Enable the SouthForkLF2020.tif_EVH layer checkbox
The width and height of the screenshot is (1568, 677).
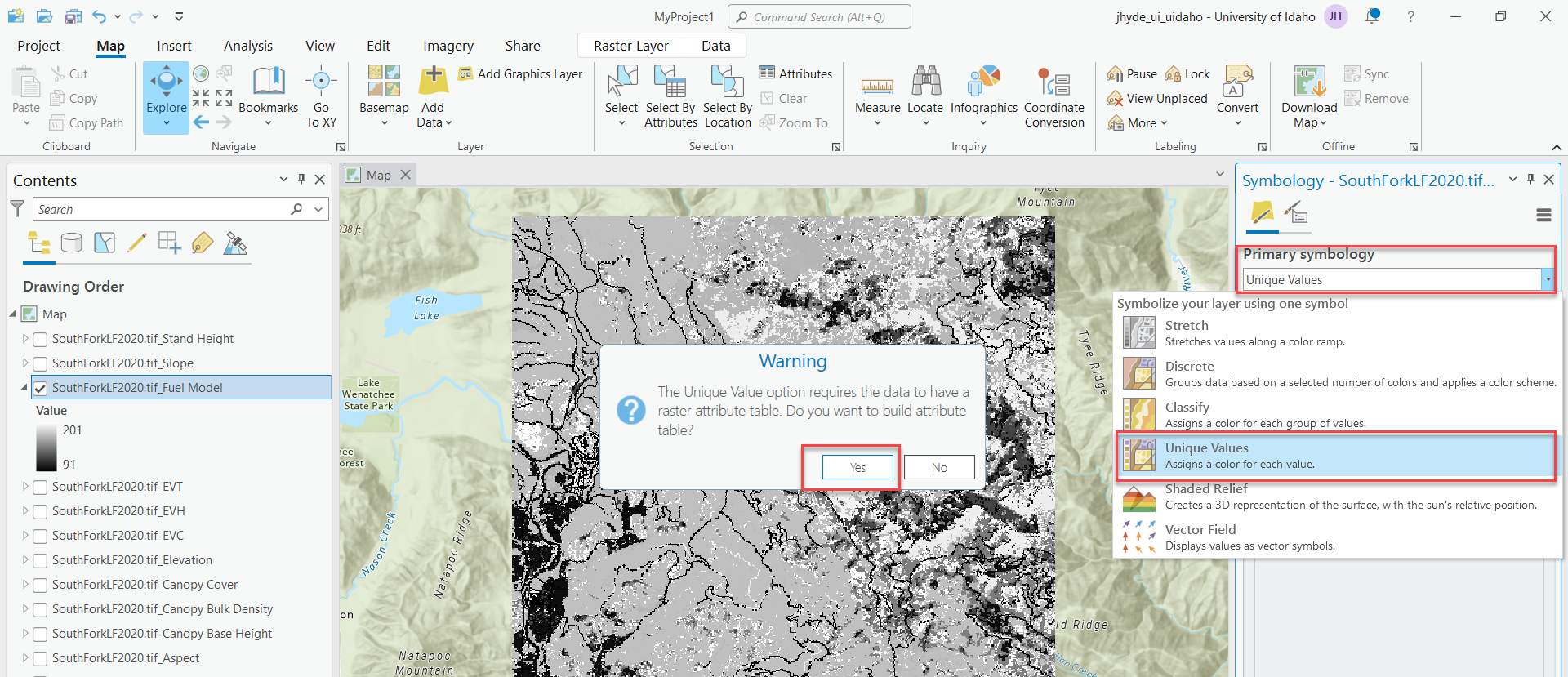(x=40, y=511)
